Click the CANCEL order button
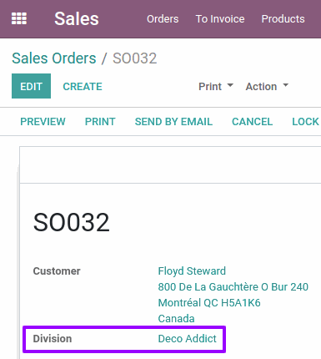Viewport: 321px width, 359px height. (252, 122)
